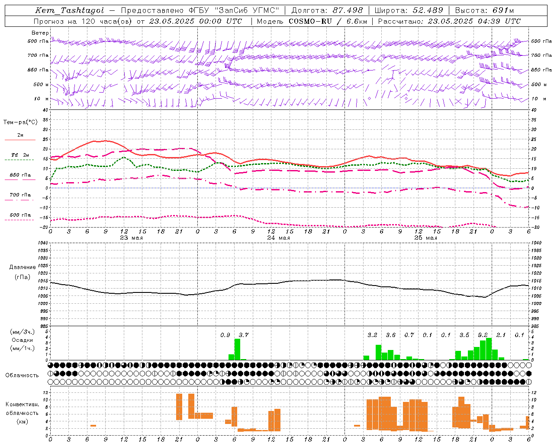
Task: Click the 700 гПа temperature legend label
Action: click(x=20, y=195)
